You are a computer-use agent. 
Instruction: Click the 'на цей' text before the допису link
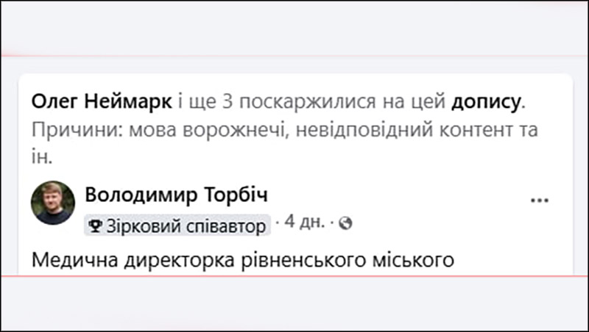414,102
